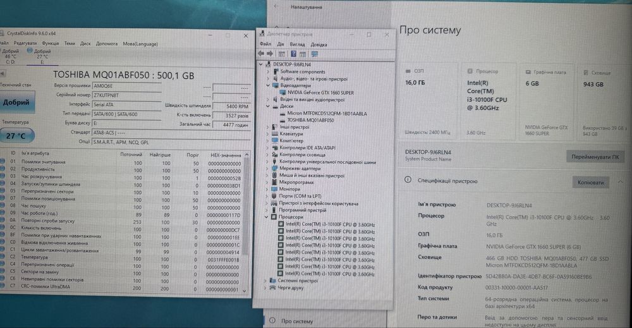Click the scan for hardware changes monitor icon

314,54
